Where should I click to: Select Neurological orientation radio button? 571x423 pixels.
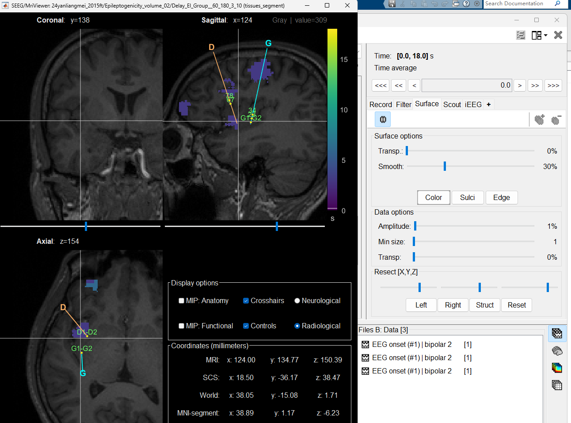point(297,301)
